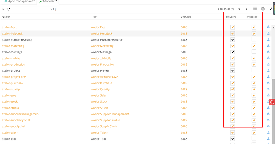275x144 pixels.
Task: Click install icon for axelor-purchase
Action: point(268,83)
